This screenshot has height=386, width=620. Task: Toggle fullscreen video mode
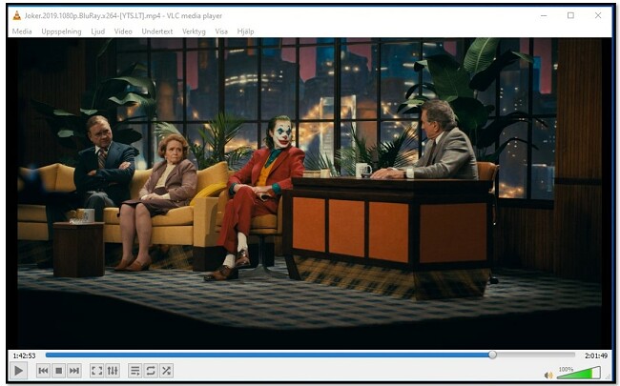(97, 371)
